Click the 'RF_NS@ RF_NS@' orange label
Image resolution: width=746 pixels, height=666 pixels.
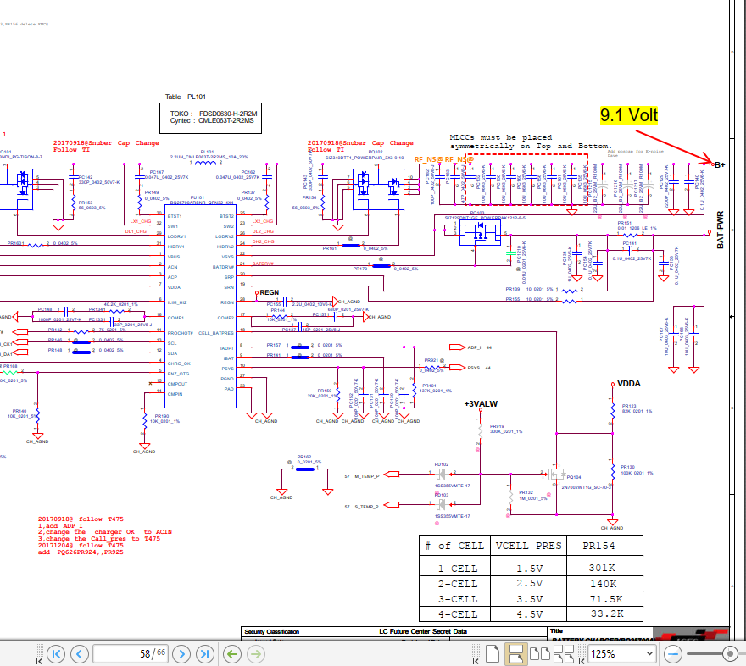click(x=443, y=159)
